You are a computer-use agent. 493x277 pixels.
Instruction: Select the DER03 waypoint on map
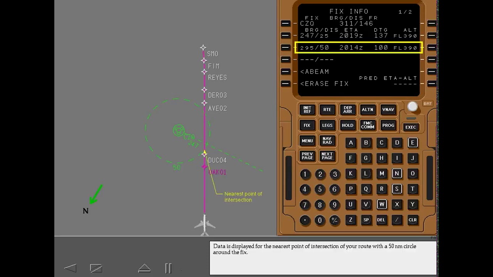[x=204, y=90]
